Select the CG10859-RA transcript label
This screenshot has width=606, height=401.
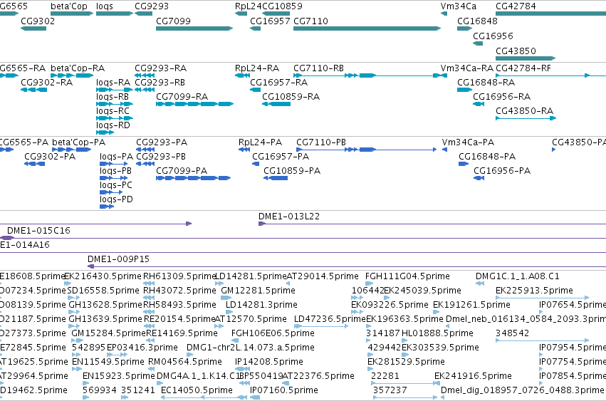pyautogui.click(x=291, y=97)
